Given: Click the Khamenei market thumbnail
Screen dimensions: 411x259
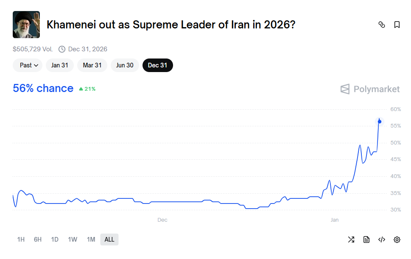Looking at the screenshot, I should point(26,25).
